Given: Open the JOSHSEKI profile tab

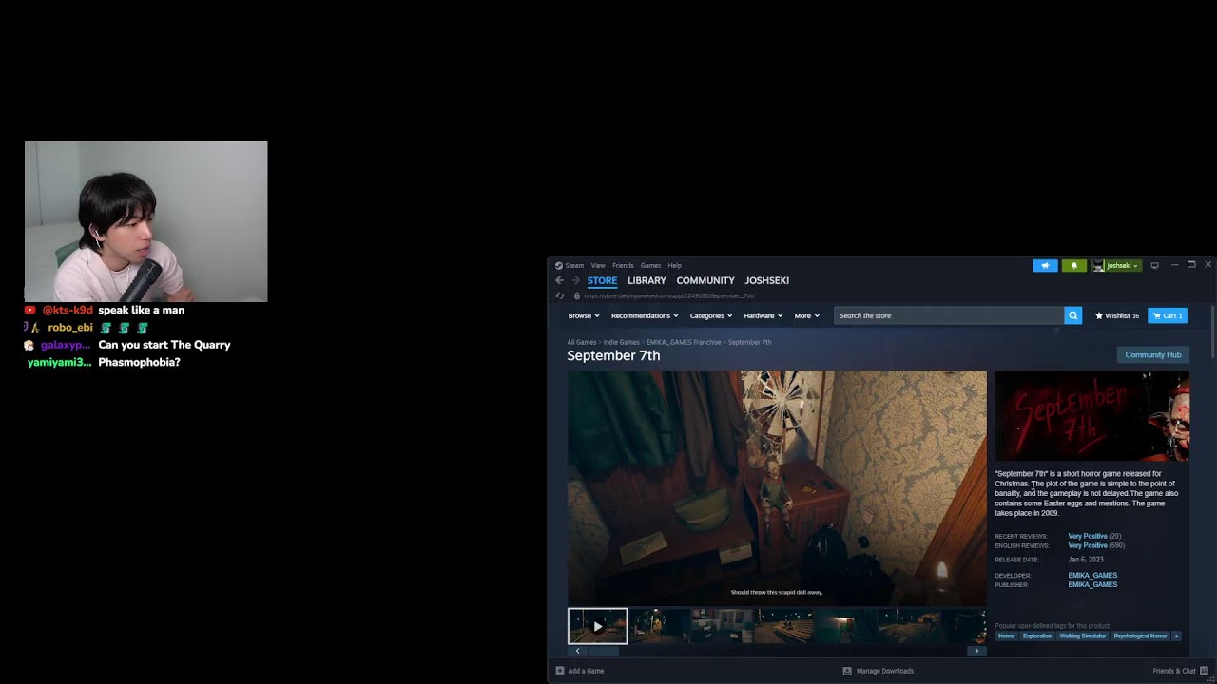Looking at the screenshot, I should (x=767, y=280).
